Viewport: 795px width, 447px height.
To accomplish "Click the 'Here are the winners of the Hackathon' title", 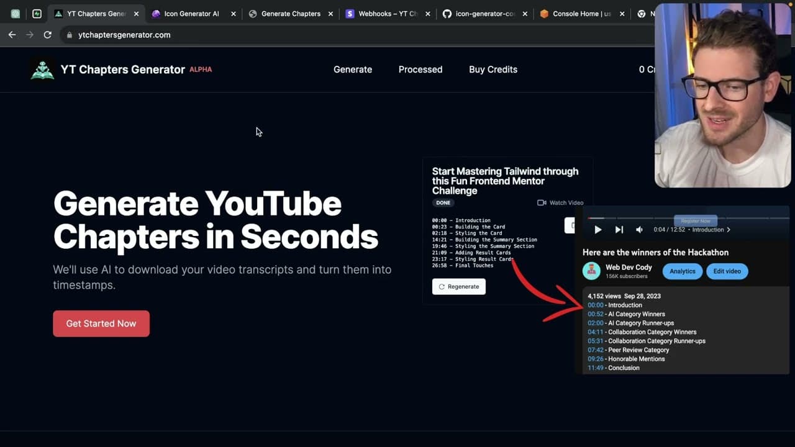I will [655, 252].
